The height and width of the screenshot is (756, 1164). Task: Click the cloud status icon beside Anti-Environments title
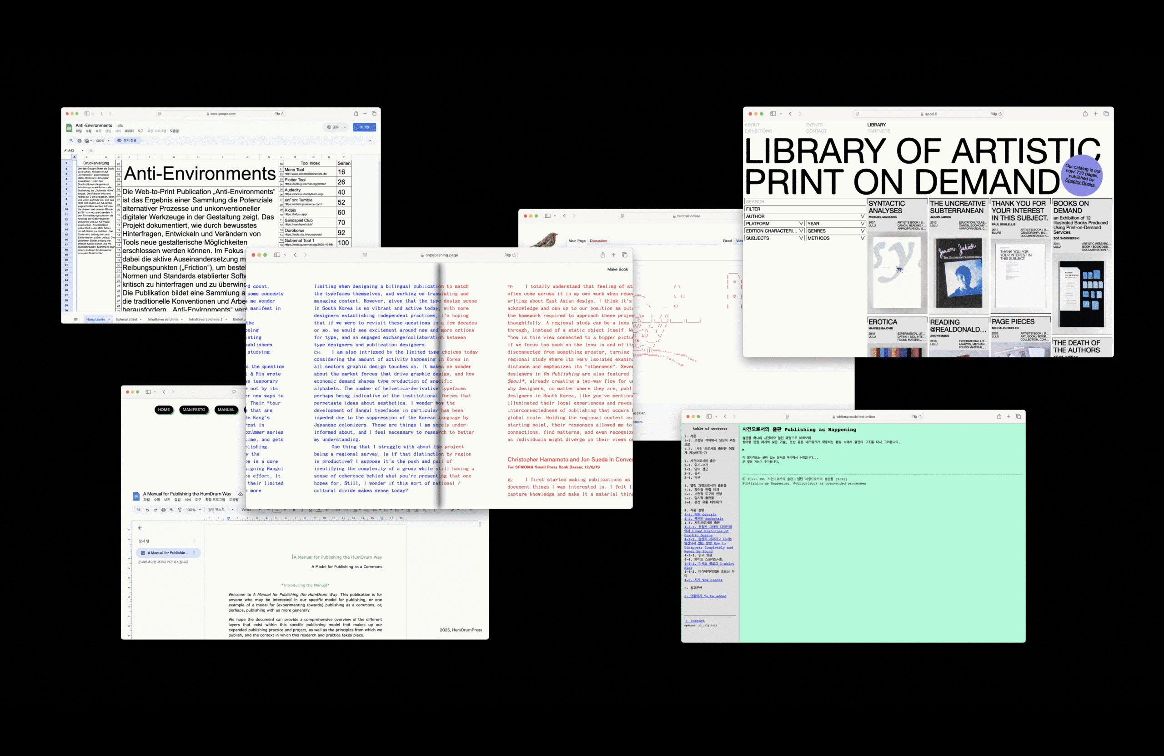(x=120, y=125)
